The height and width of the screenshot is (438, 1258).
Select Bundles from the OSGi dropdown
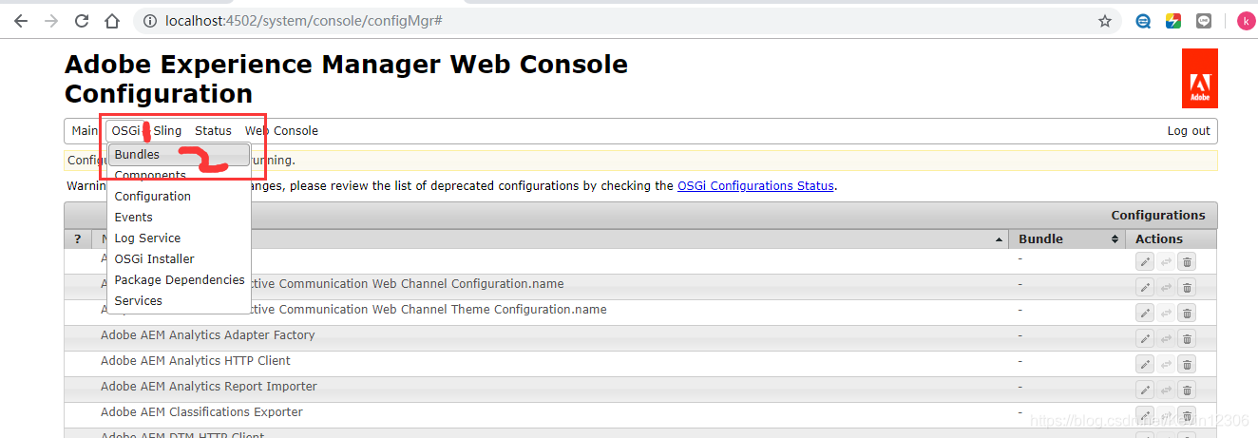click(x=179, y=154)
